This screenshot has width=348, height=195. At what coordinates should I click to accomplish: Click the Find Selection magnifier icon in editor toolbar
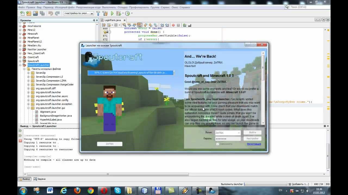click(124, 25)
